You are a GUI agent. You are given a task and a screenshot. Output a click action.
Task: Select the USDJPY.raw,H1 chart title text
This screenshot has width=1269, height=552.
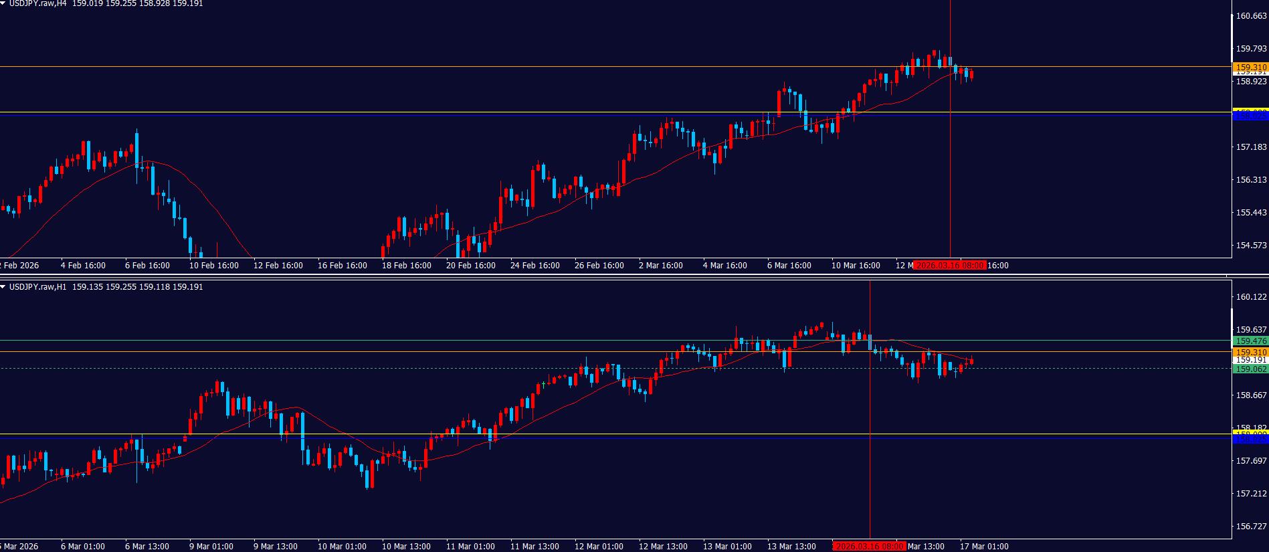click(37, 287)
